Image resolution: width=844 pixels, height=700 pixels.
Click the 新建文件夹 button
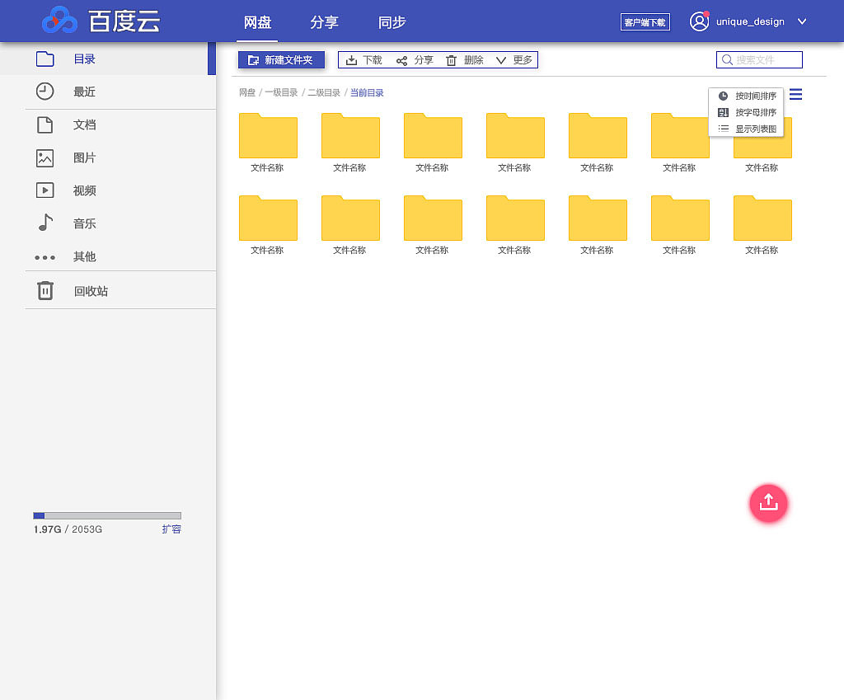(281, 59)
